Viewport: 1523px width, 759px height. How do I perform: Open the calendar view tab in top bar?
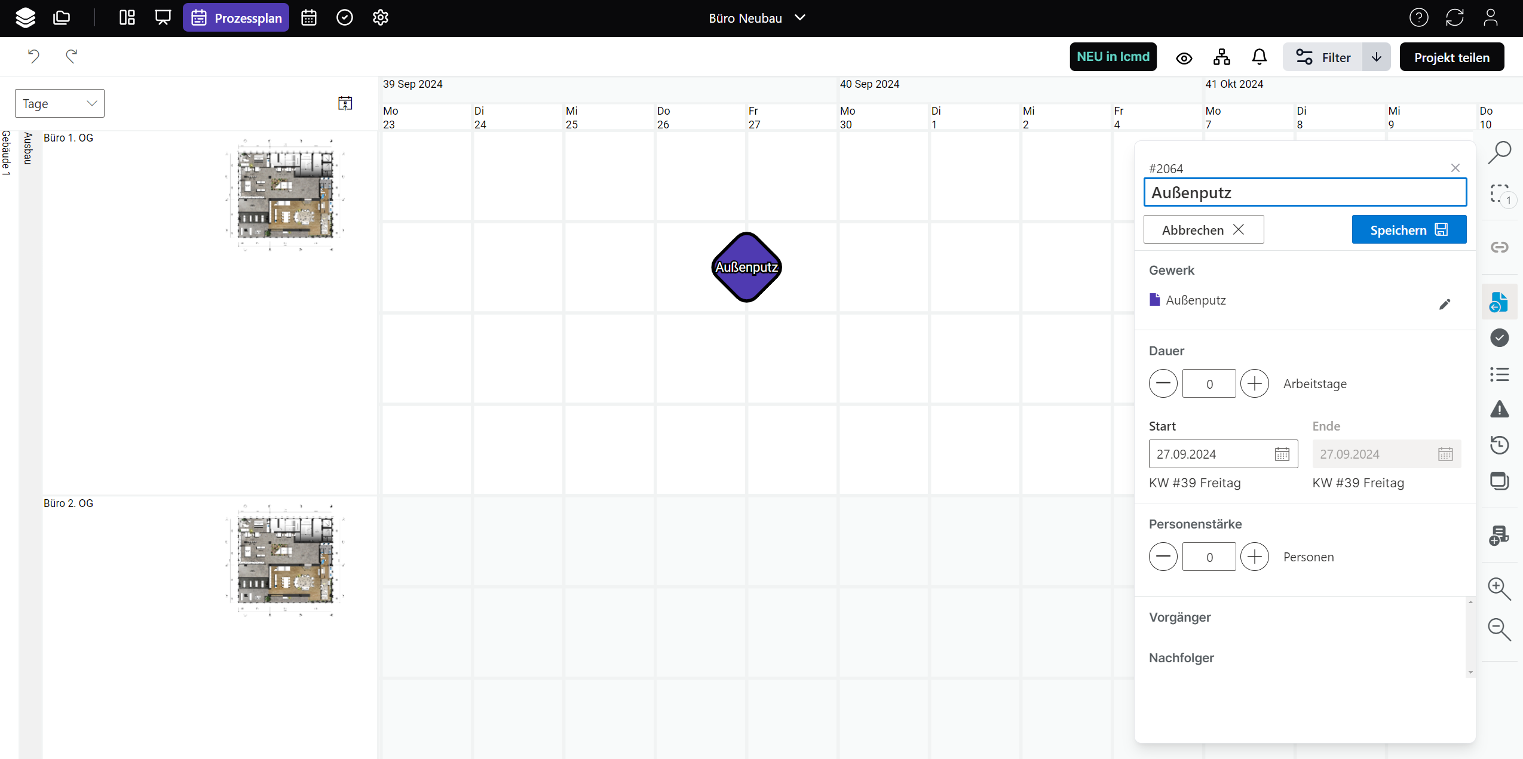click(x=309, y=18)
